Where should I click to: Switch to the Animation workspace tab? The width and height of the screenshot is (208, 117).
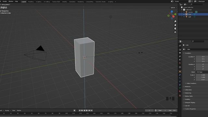pyautogui.click(x=72, y=2)
